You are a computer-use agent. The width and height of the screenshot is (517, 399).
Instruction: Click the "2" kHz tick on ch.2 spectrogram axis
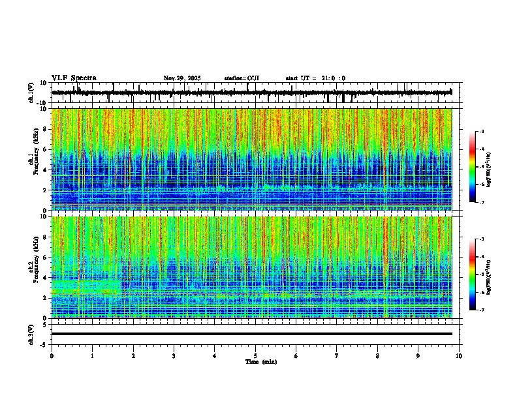point(46,298)
